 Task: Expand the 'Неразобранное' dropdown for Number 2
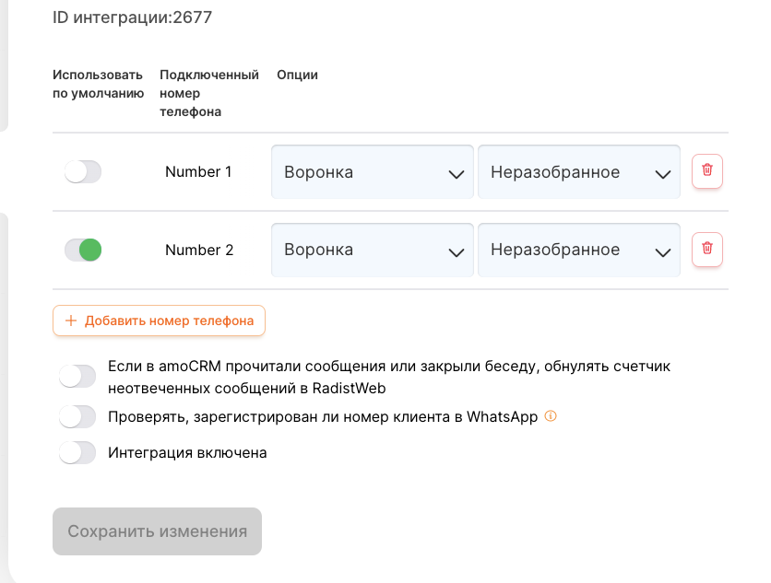click(579, 250)
